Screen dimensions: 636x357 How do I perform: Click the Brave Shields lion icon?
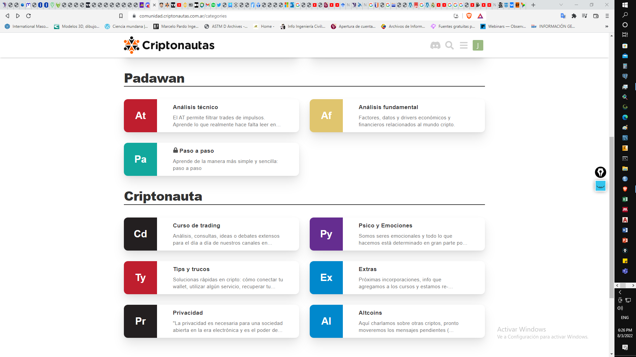click(469, 16)
